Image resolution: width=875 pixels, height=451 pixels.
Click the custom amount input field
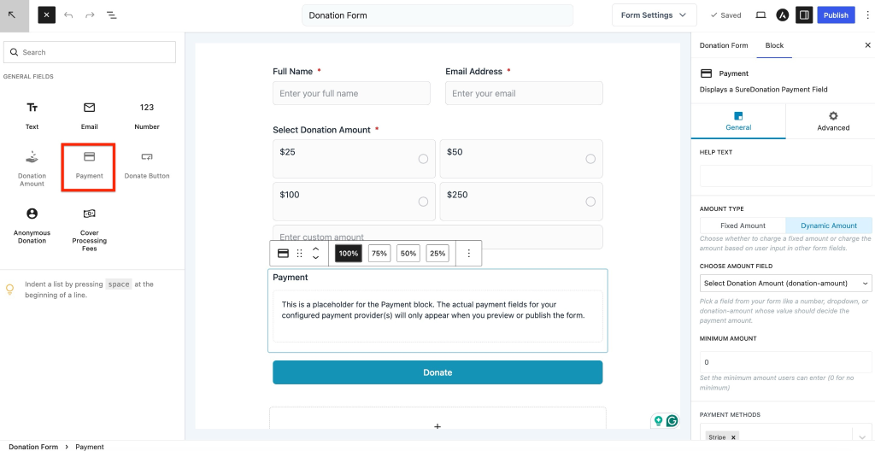[437, 237]
